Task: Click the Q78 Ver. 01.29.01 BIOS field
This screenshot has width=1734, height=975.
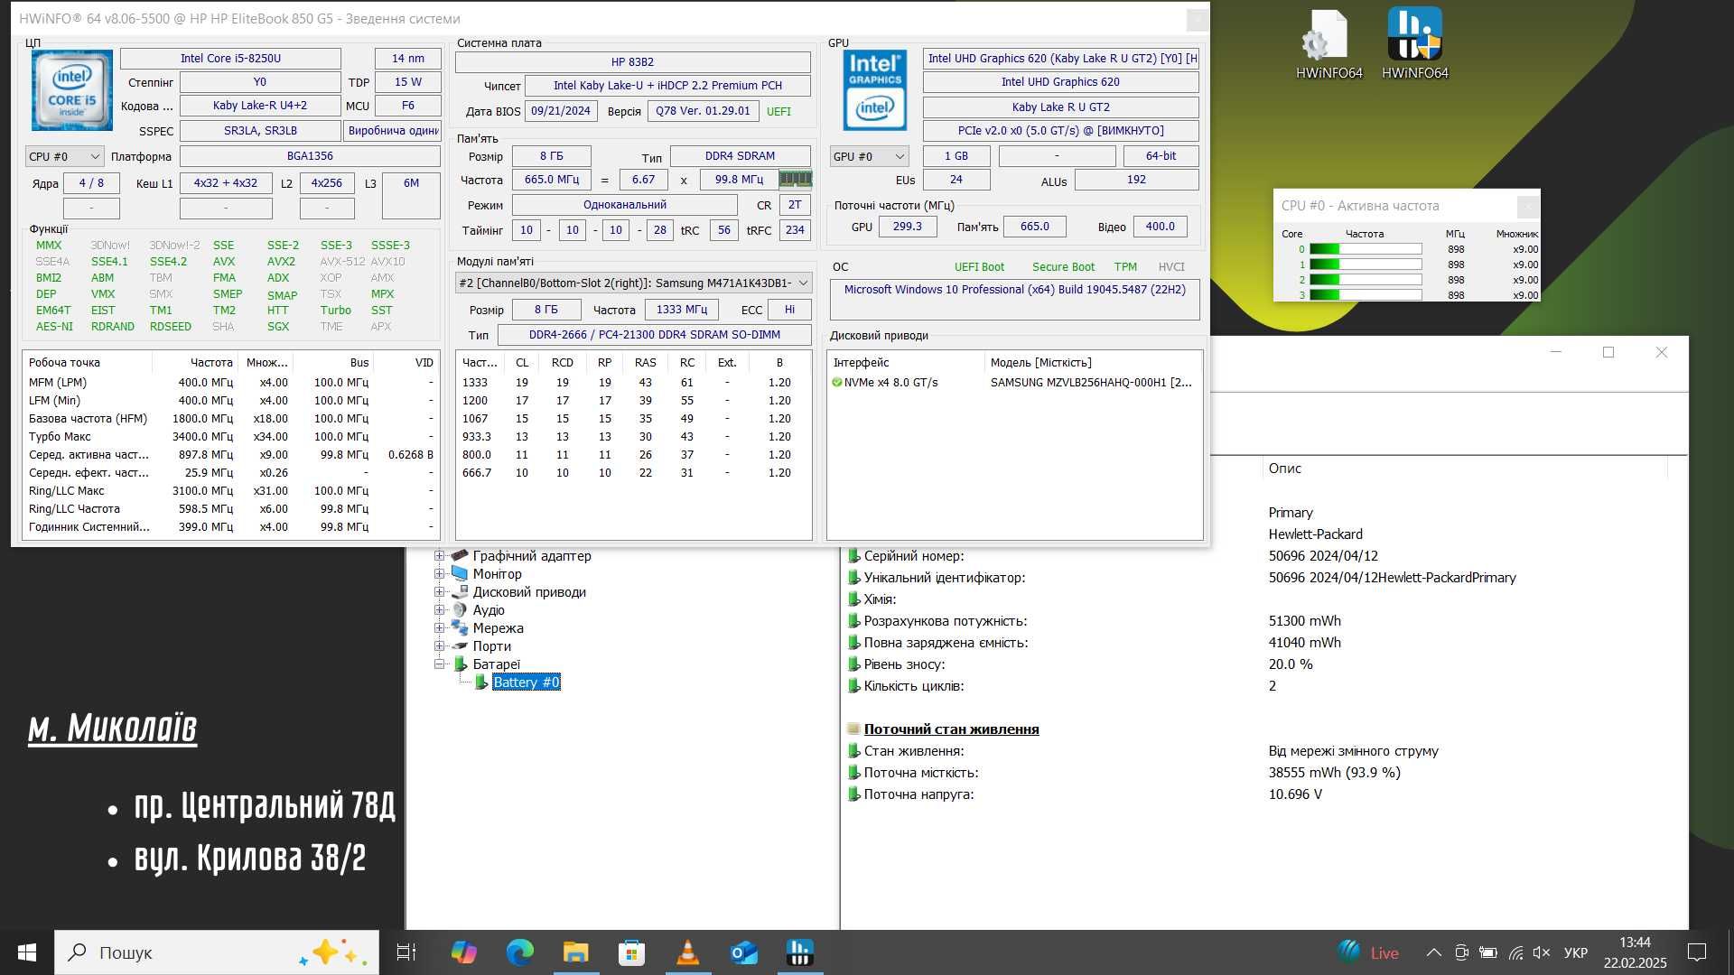Action: (703, 111)
